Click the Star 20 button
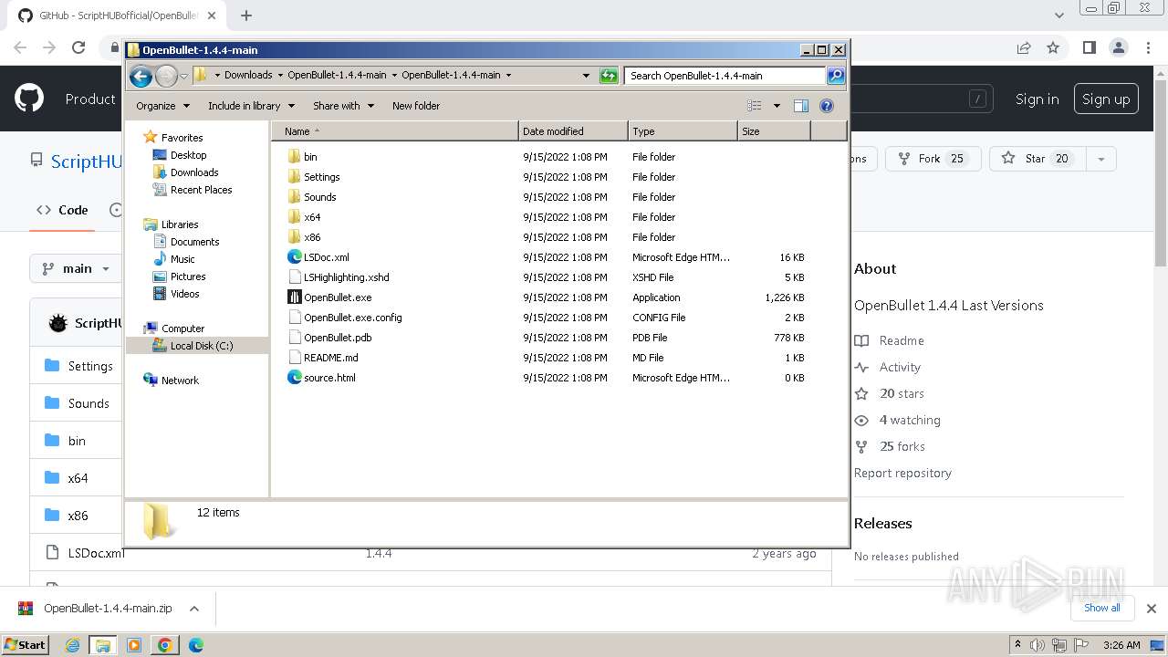Image resolution: width=1168 pixels, height=657 pixels. pyautogui.click(x=1038, y=159)
